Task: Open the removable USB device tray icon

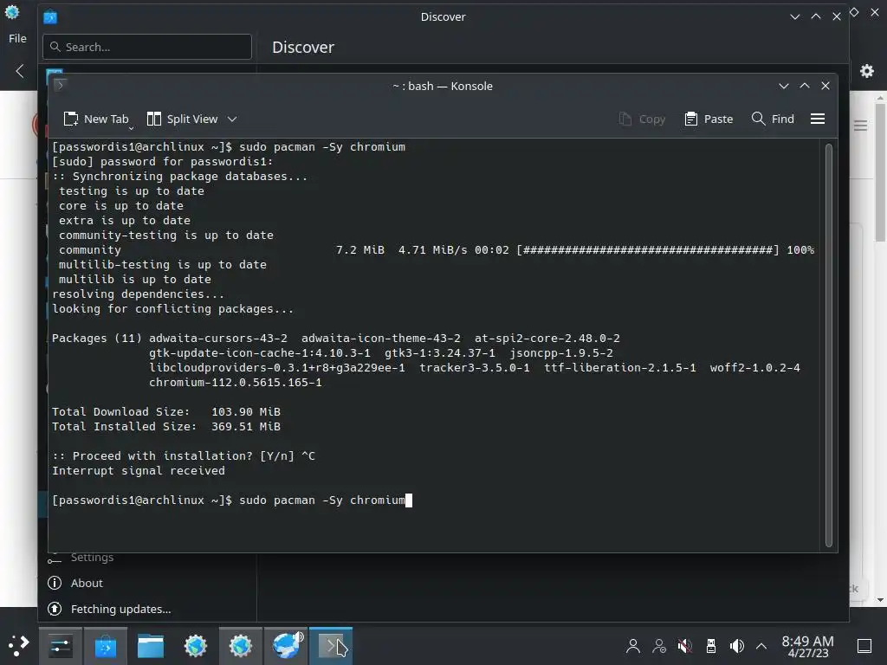Action: (x=711, y=646)
